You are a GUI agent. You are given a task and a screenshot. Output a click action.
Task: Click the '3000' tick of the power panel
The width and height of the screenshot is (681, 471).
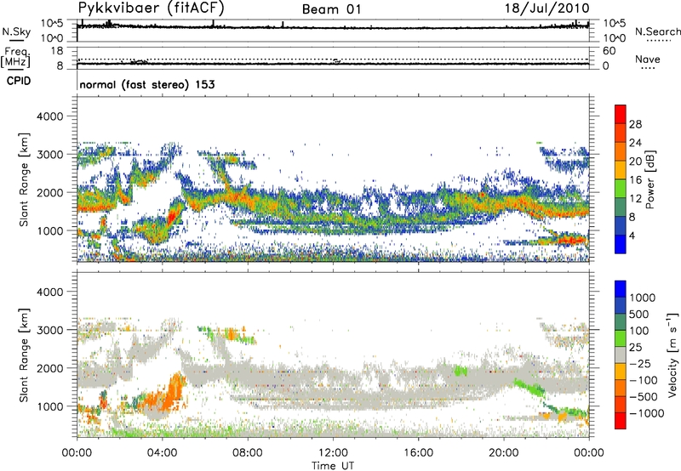[x=49, y=155]
